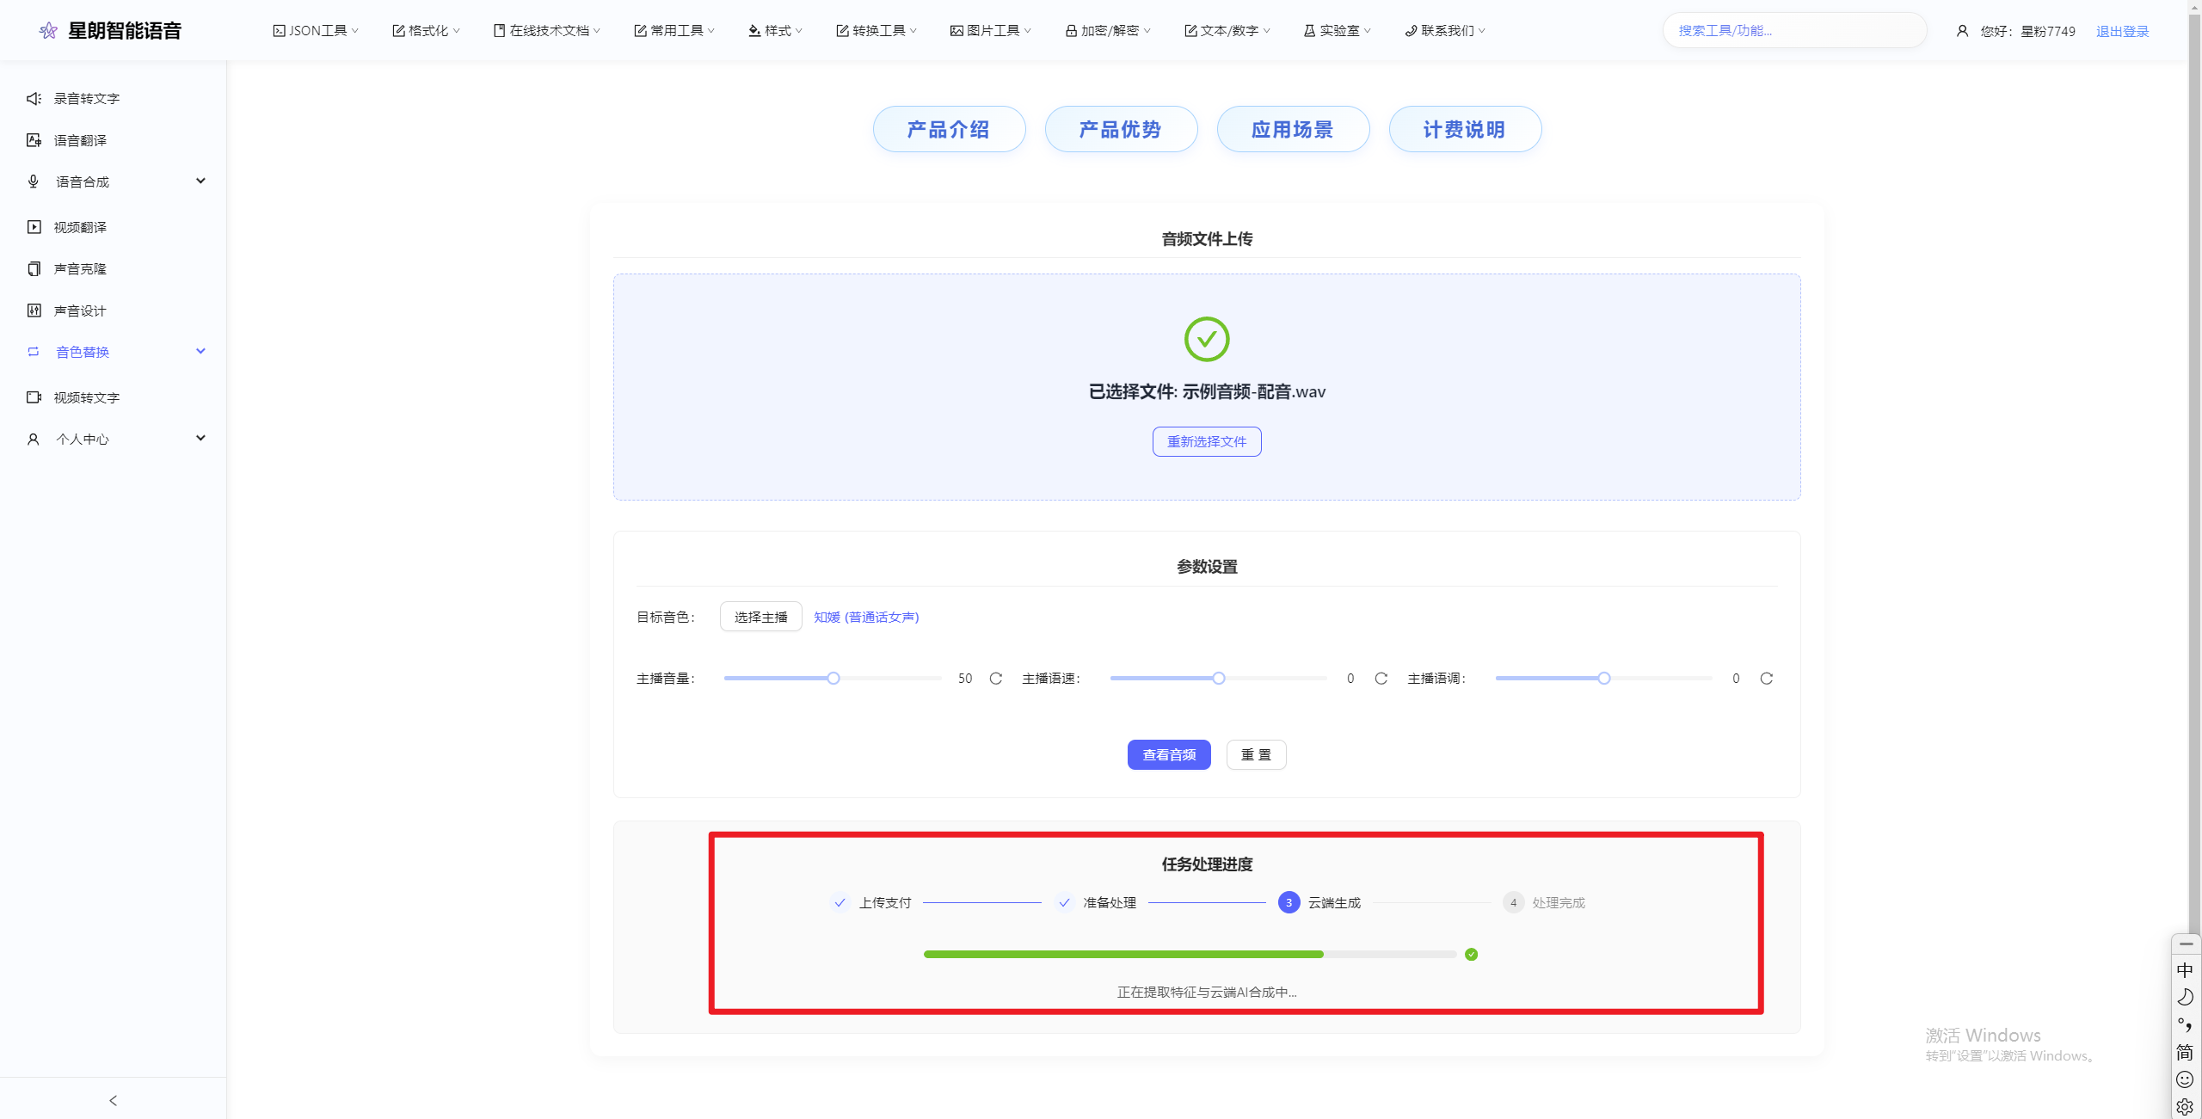Screen dimensions: 2202x1119
Task: Click the 视频转文字 camera icon
Action: coord(34,397)
